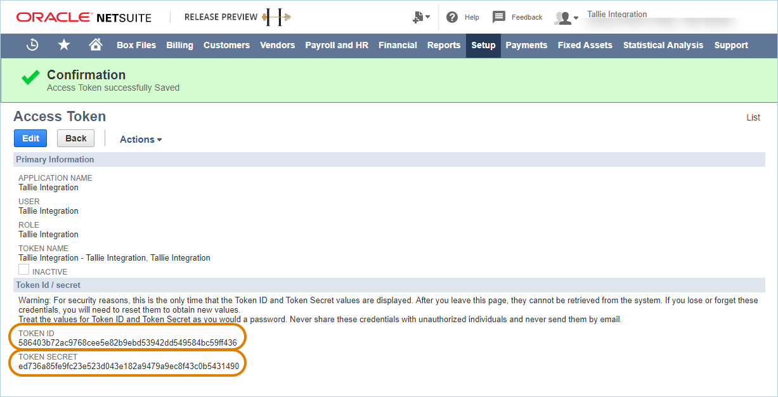
Task: Click the Application Name value Tallie Integration
Action: point(48,188)
